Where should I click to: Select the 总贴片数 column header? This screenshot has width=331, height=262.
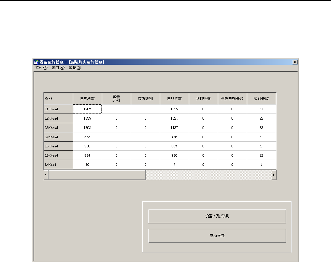[174, 99]
